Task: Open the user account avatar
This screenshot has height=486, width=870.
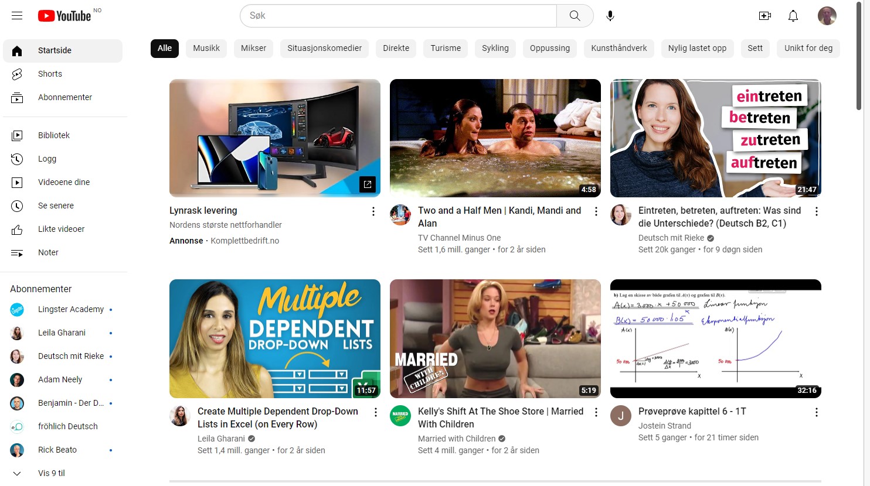Action: point(827,16)
